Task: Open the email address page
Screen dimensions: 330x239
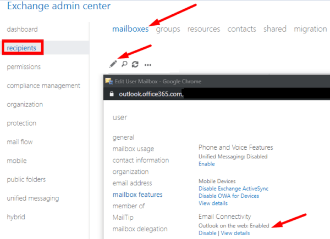Action: pos(132,183)
